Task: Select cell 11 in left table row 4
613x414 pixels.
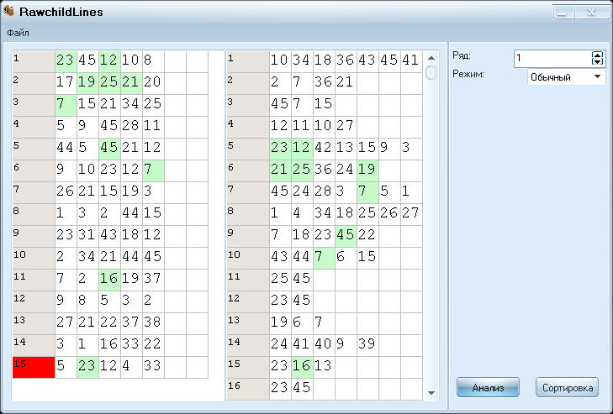Action: pos(153,127)
